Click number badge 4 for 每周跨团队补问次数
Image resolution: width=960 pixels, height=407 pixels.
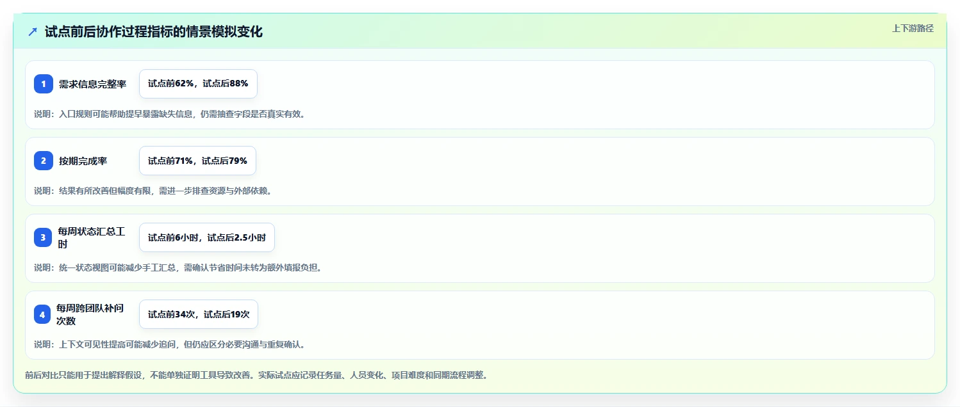[44, 314]
